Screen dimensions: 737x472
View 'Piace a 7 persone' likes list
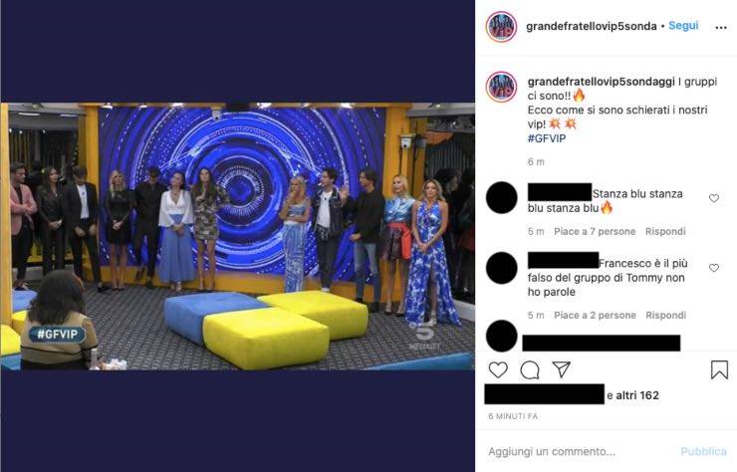[x=595, y=231]
